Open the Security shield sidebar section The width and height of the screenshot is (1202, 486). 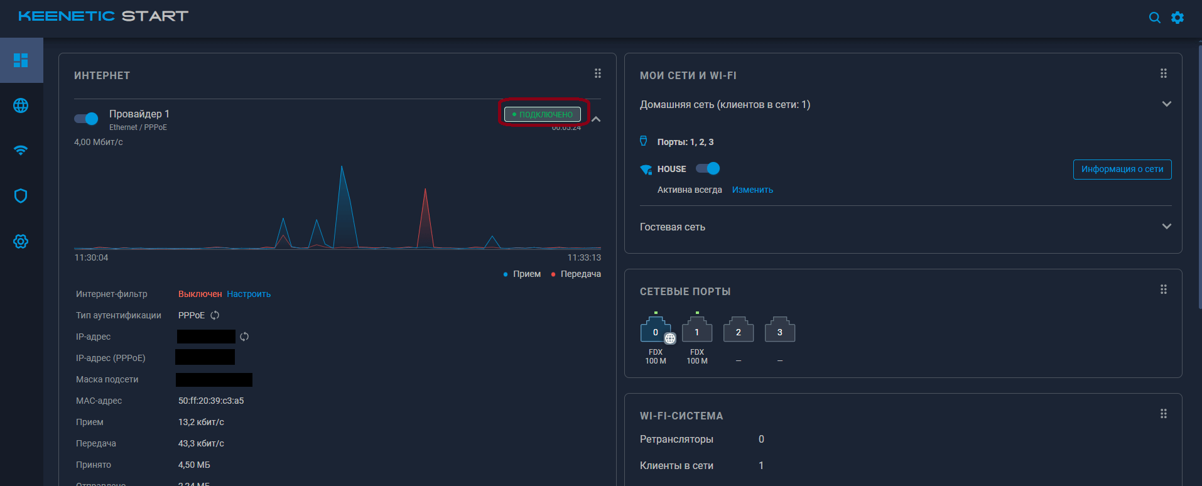pos(21,196)
